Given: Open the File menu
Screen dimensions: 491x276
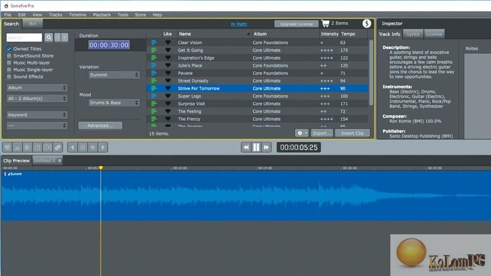Looking at the screenshot, I should tap(7, 15).
